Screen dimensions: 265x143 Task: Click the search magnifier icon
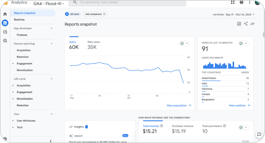(75, 2)
